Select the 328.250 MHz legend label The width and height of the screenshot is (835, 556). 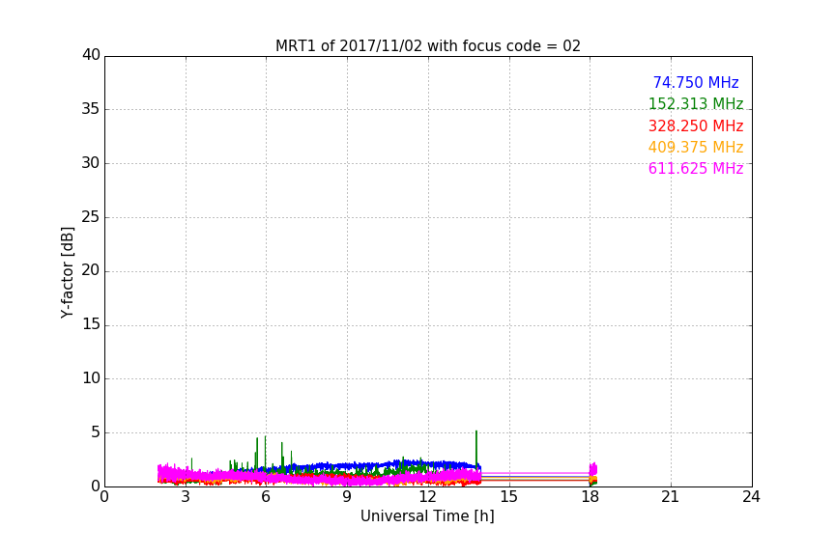coord(696,125)
